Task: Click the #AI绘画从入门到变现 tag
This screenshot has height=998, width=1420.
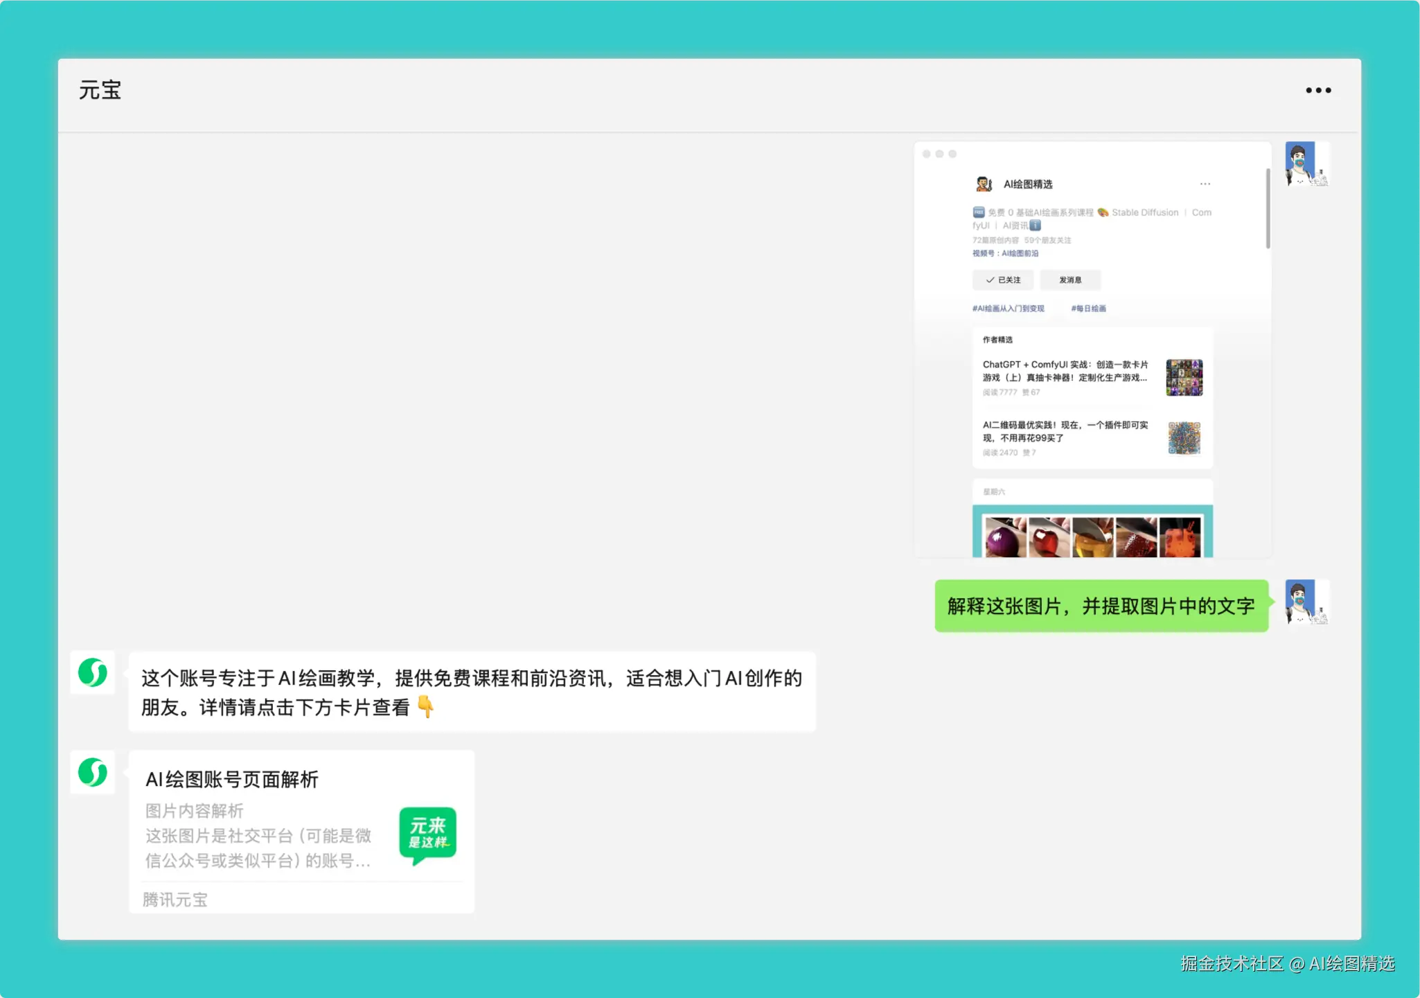Action: tap(1008, 308)
